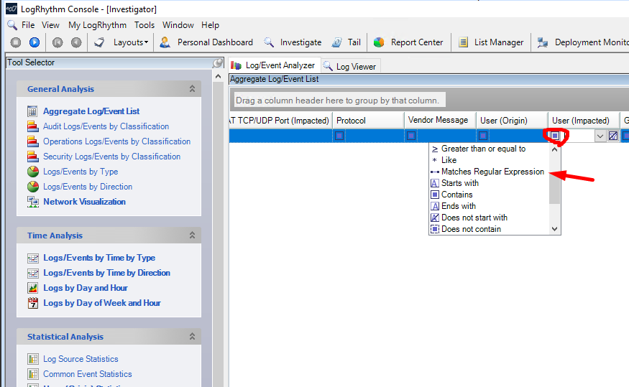Click the clear filter icon in User (Impacted)

pyautogui.click(x=613, y=136)
